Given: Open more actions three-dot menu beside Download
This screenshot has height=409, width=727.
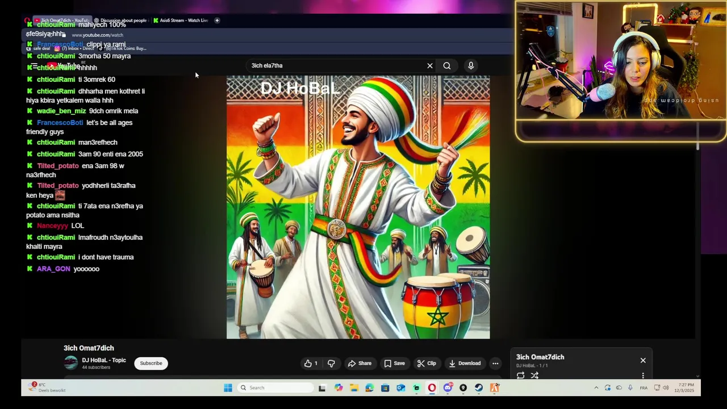Looking at the screenshot, I should click(x=495, y=364).
